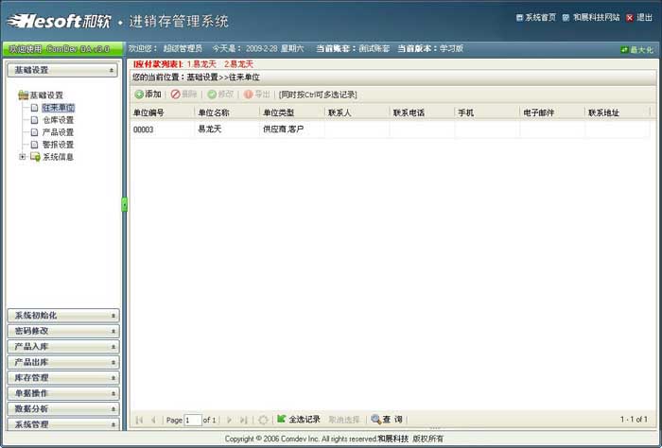Click the 查询 search magnifier button

(x=376, y=419)
